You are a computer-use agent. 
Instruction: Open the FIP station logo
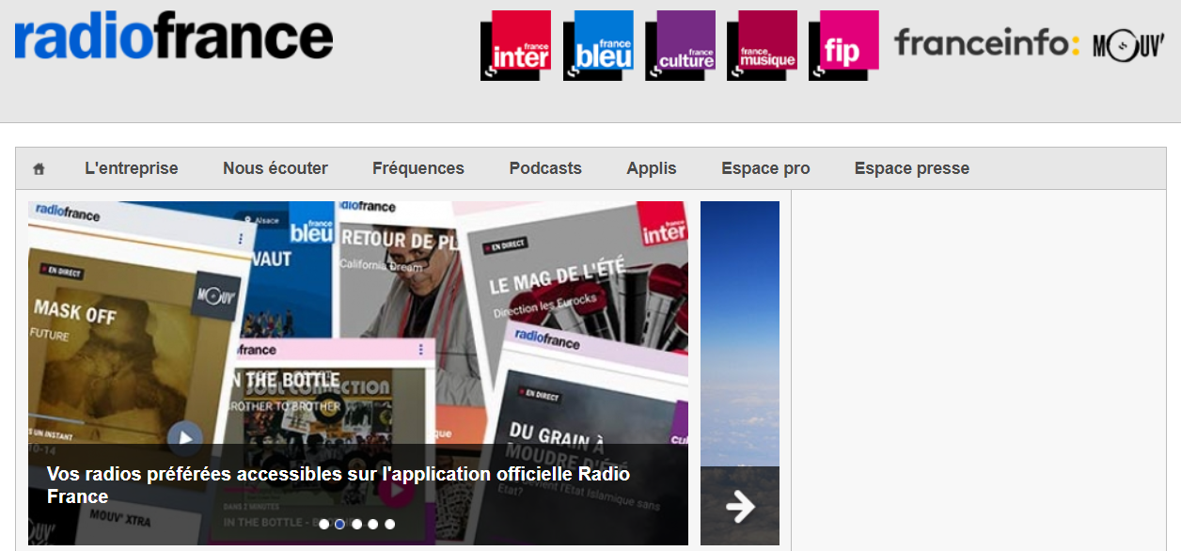(843, 45)
